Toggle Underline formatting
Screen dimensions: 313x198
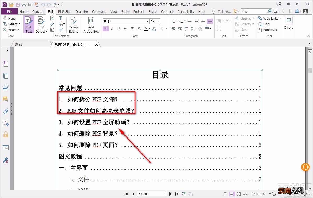tap(118, 28)
